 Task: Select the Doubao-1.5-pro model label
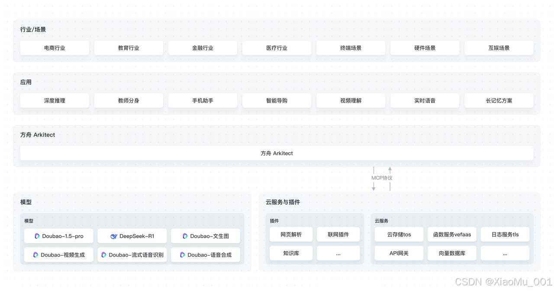(63, 236)
